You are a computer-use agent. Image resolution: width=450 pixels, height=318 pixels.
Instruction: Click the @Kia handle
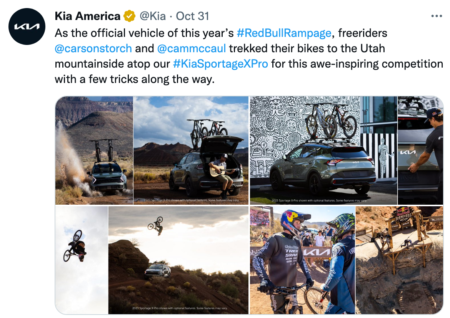(153, 16)
